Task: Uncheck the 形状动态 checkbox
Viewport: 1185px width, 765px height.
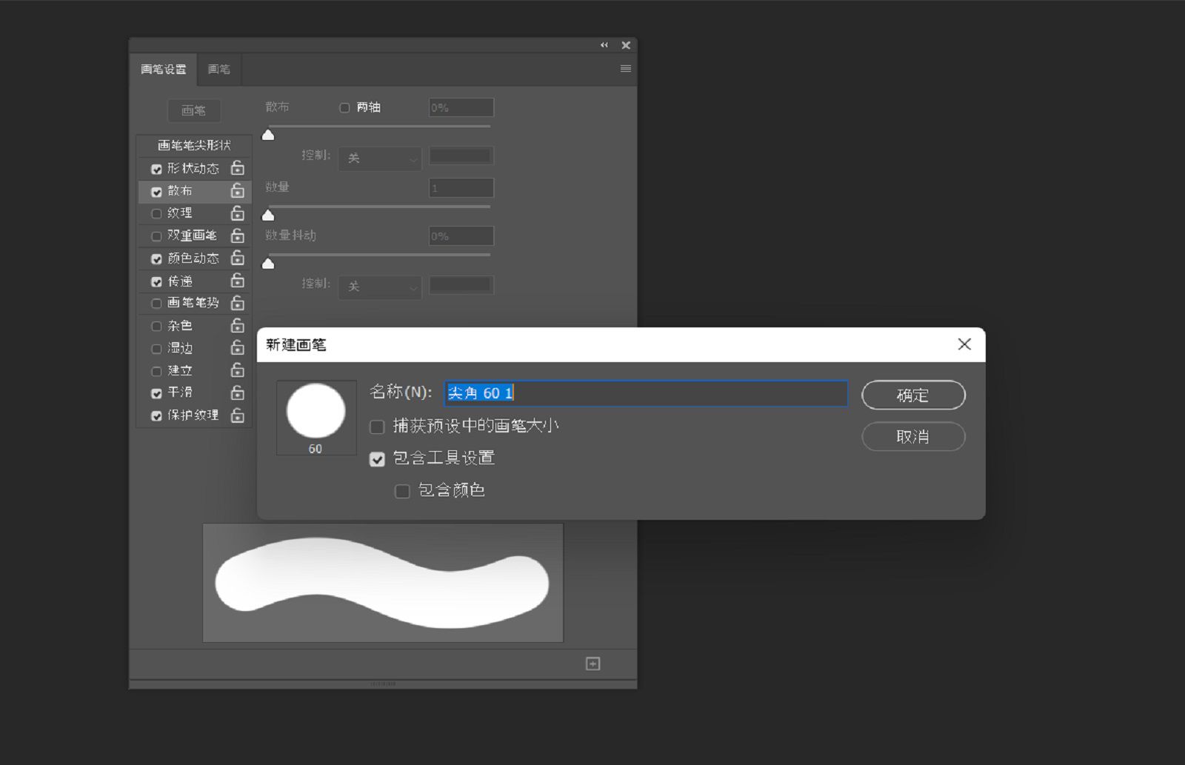Action: point(156,170)
